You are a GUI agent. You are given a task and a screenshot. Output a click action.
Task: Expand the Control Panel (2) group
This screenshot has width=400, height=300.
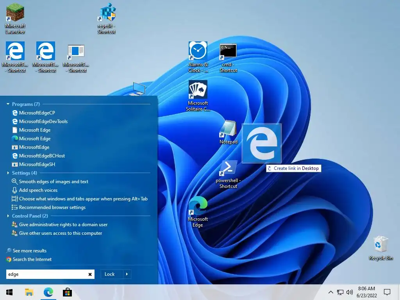pos(8,216)
